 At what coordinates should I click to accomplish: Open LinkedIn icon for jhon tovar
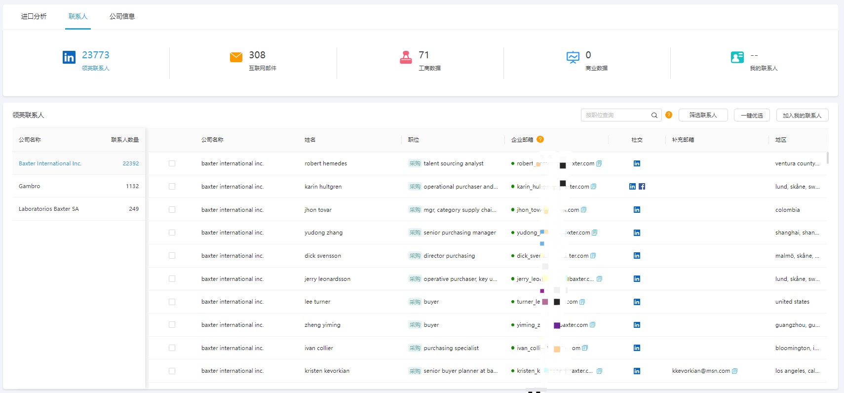[637, 210]
